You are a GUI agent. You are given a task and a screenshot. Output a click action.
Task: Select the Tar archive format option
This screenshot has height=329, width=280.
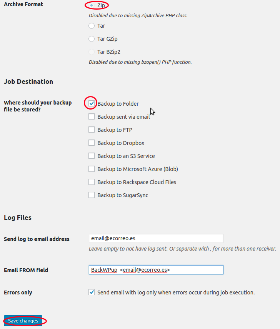92,26
